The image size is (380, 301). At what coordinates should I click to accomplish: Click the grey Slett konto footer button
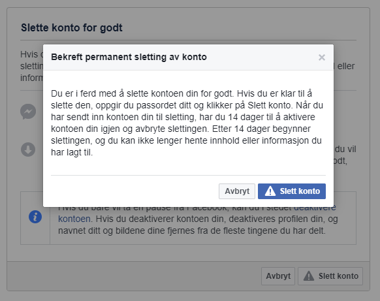[x=330, y=276]
